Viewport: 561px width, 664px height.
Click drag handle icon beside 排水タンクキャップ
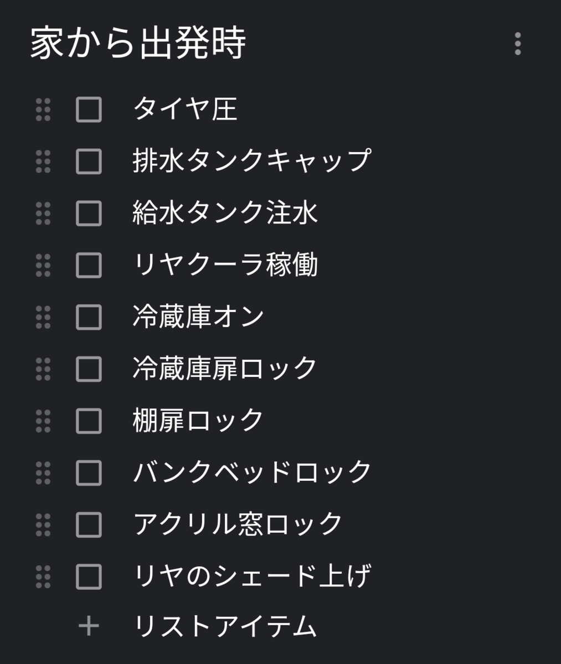[x=43, y=162]
